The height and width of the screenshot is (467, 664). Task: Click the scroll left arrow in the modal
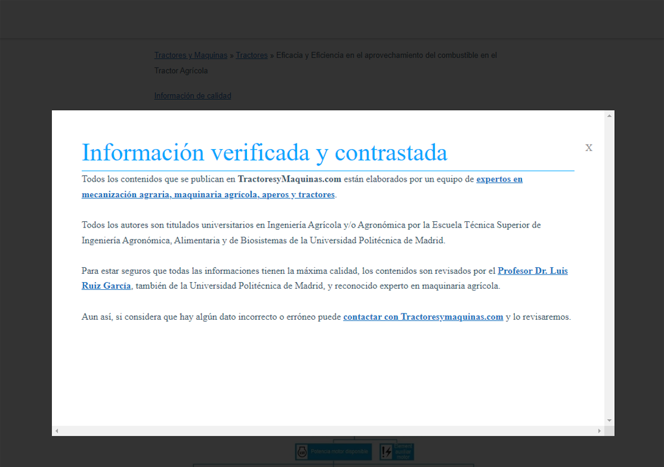[x=57, y=431]
